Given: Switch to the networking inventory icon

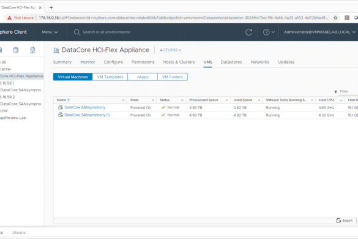Looking at the screenshot, I should point(32,50).
